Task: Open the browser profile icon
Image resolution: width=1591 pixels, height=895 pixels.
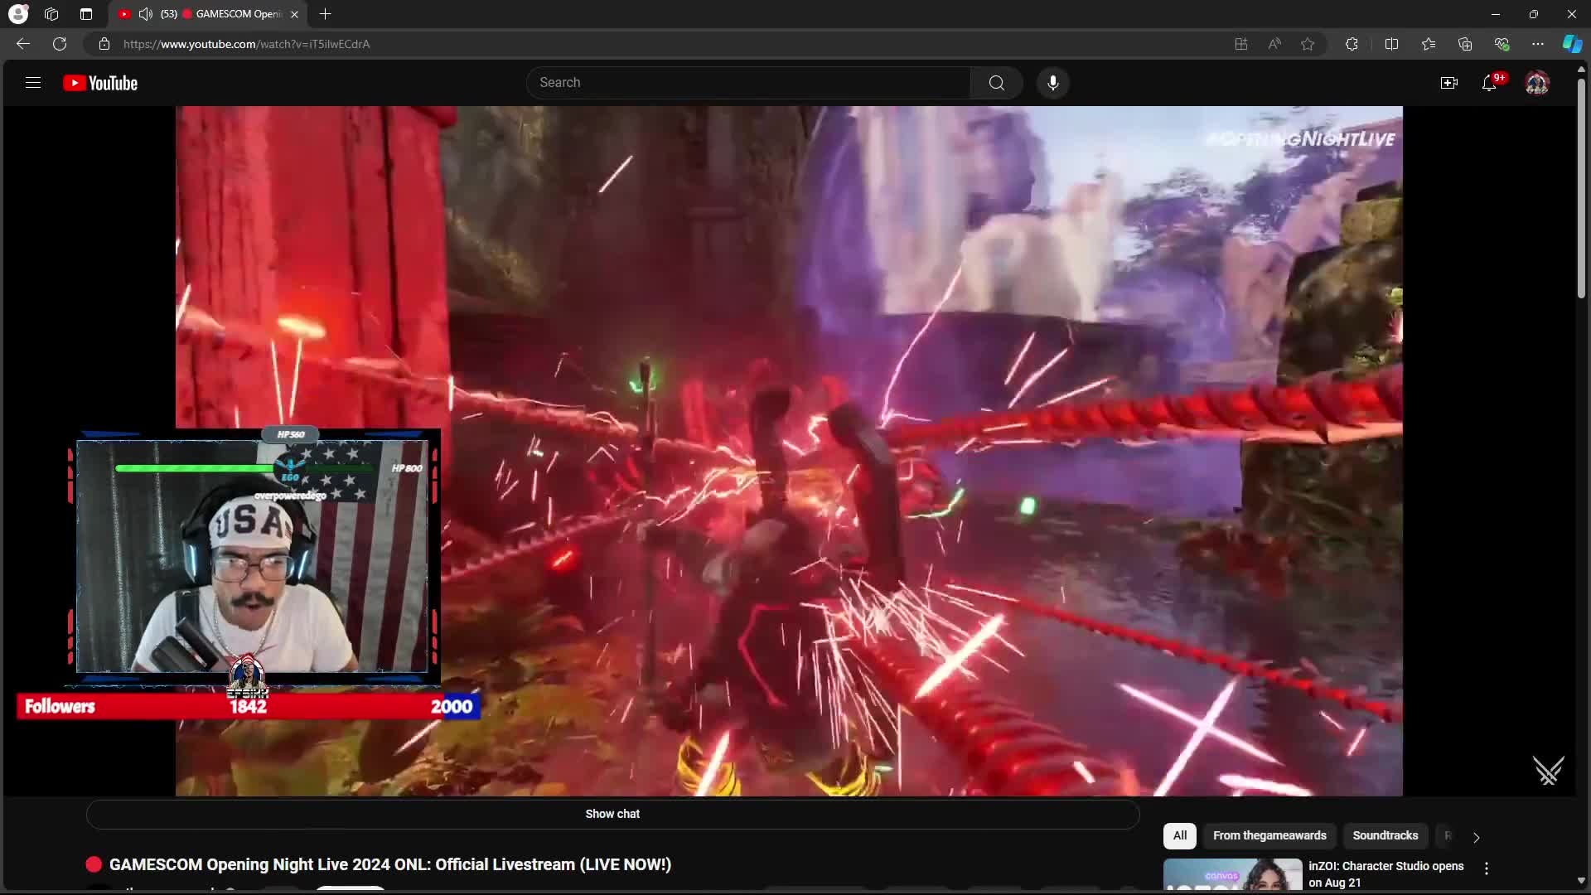Action: coord(18,14)
